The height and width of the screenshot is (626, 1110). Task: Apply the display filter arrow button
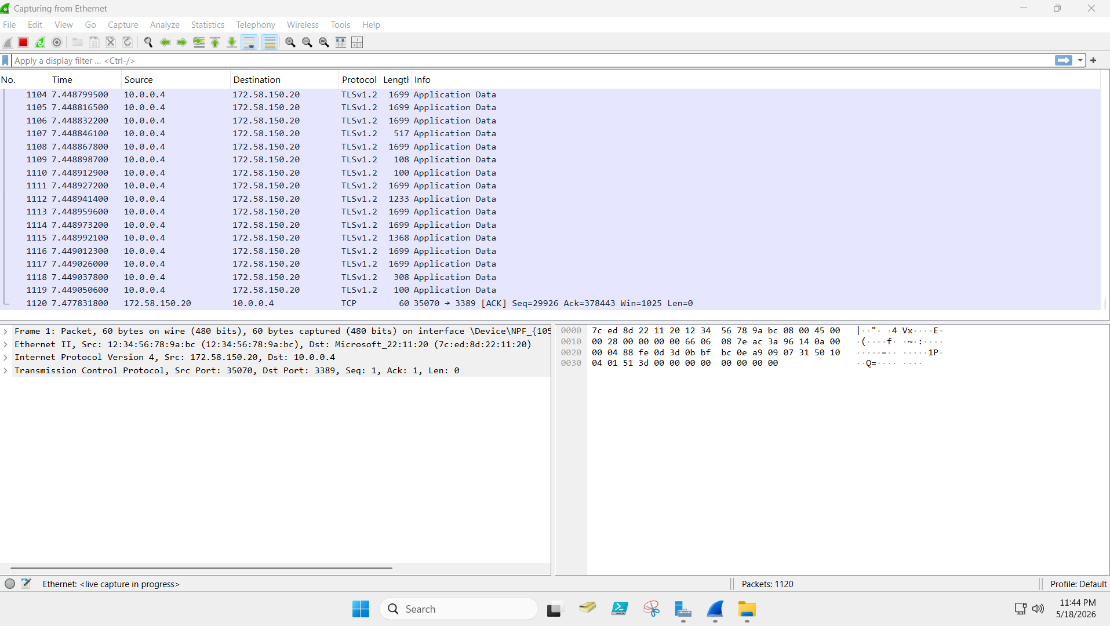(1064, 60)
